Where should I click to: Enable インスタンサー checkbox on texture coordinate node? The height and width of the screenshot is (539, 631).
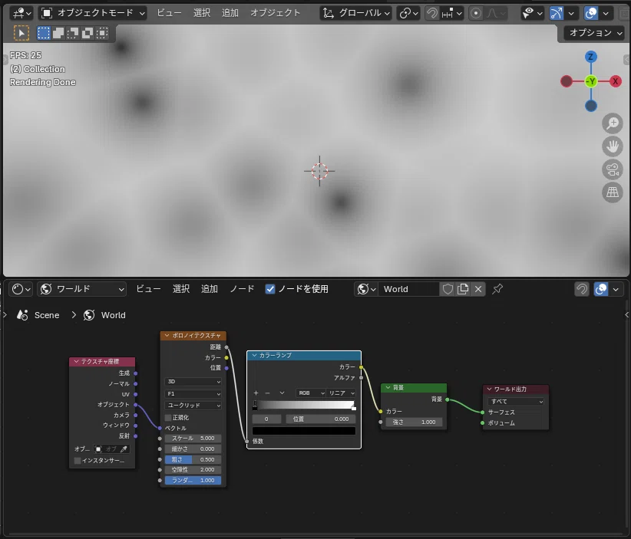pyautogui.click(x=78, y=461)
